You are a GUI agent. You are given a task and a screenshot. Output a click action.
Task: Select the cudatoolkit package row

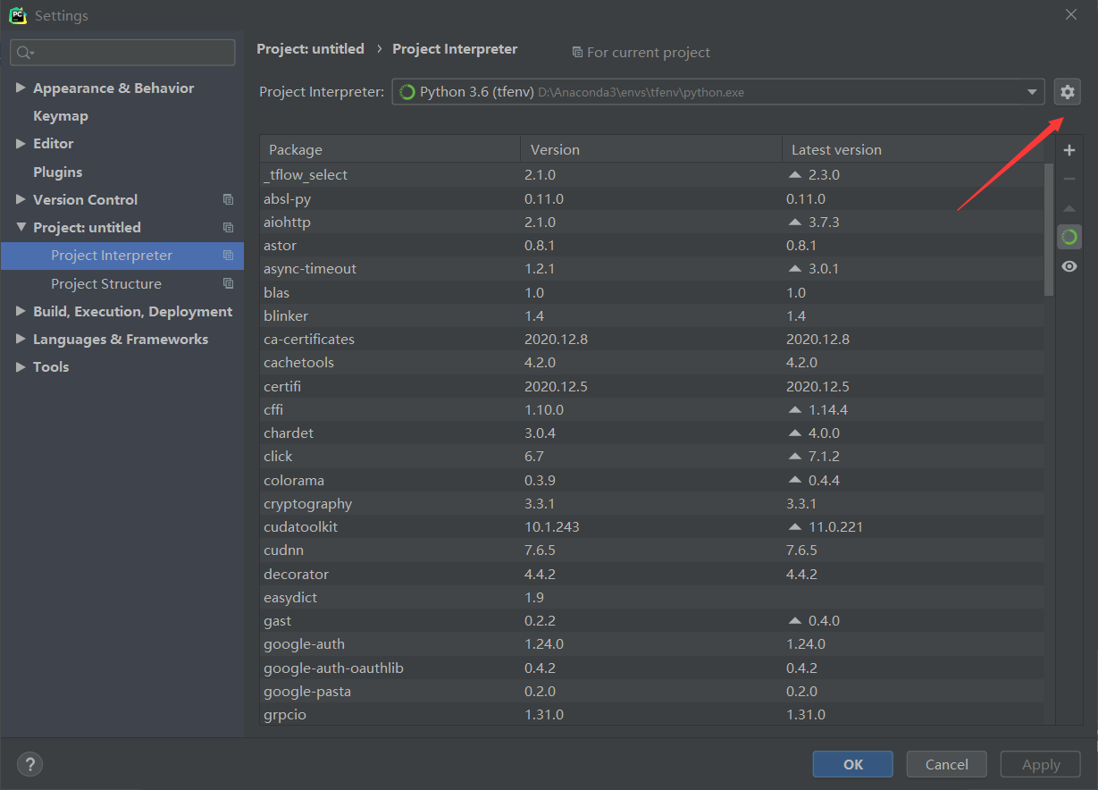coord(651,527)
